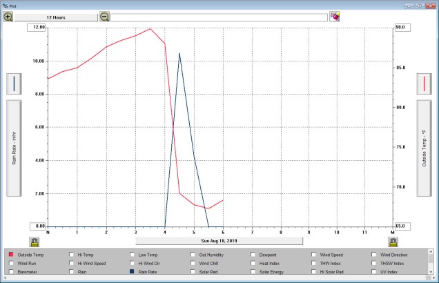The height and width of the screenshot is (283, 439).
Task: Click the left lock icon below the plot
Action: [34, 241]
